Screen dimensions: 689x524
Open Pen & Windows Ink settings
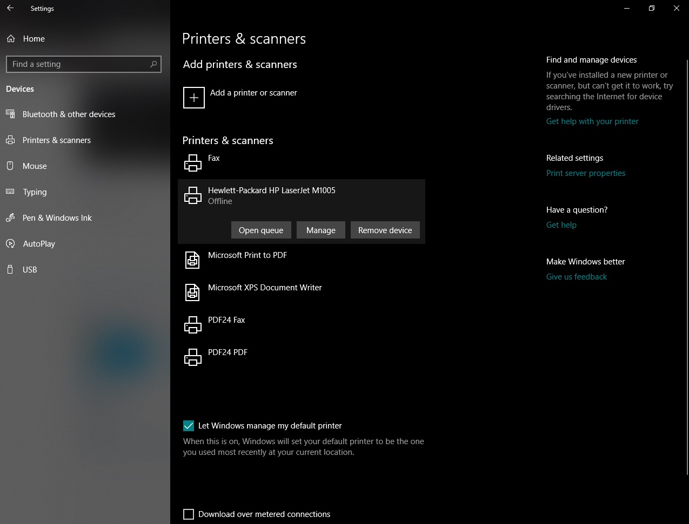pyautogui.click(x=57, y=218)
